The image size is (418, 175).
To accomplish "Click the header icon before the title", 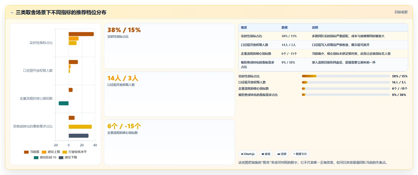I will (x=12, y=13).
